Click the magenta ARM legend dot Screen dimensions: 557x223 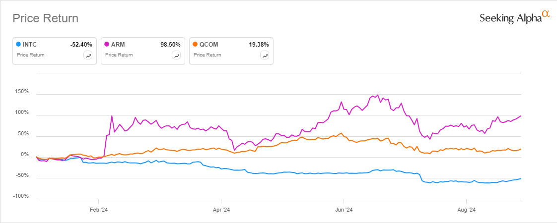click(106, 44)
